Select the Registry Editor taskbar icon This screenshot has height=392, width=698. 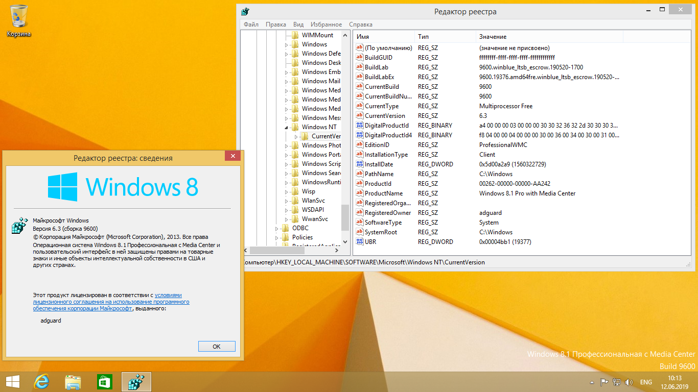136,381
